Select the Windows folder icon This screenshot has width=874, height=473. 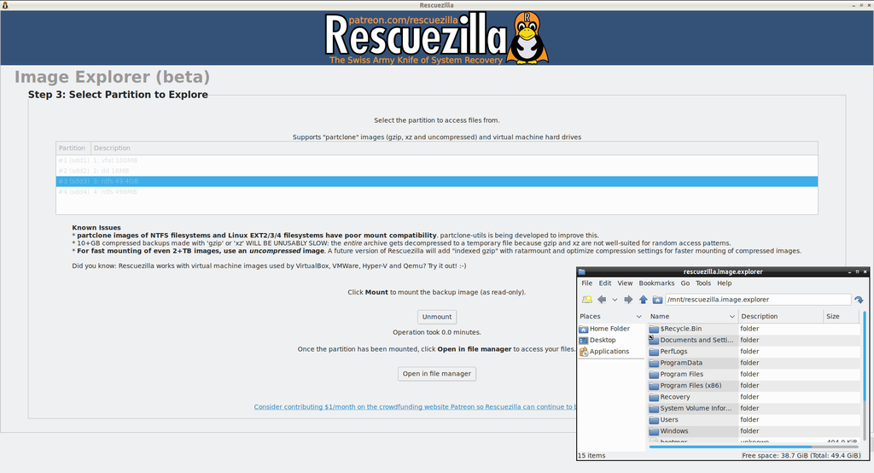point(654,431)
